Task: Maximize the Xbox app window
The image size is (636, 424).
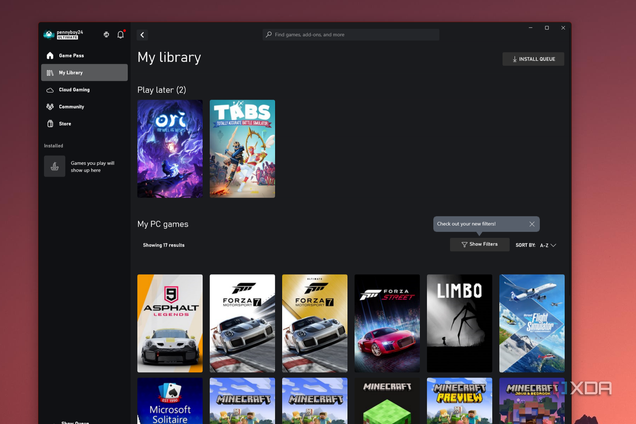Action: 547,28
